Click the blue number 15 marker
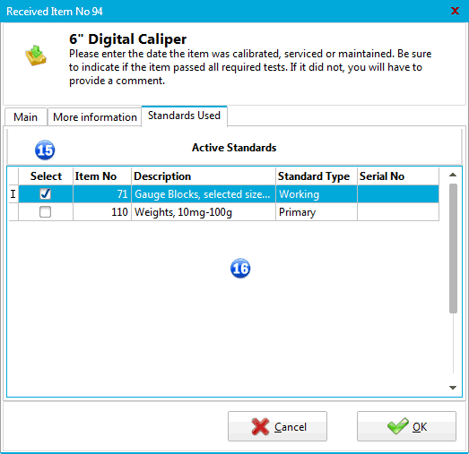This screenshot has width=469, height=454. [45, 150]
